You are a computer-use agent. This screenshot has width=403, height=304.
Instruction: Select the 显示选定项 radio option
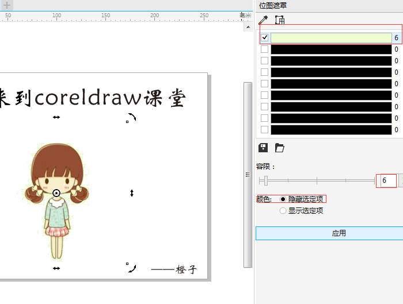[x=283, y=210]
